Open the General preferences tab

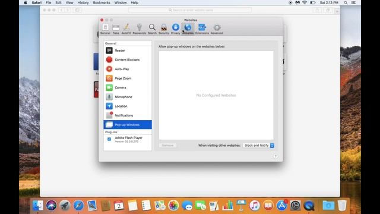click(x=105, y=29)
